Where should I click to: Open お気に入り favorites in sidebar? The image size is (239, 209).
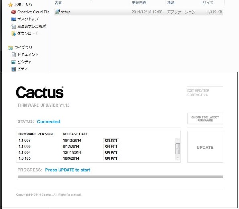(x=23, y=5)
